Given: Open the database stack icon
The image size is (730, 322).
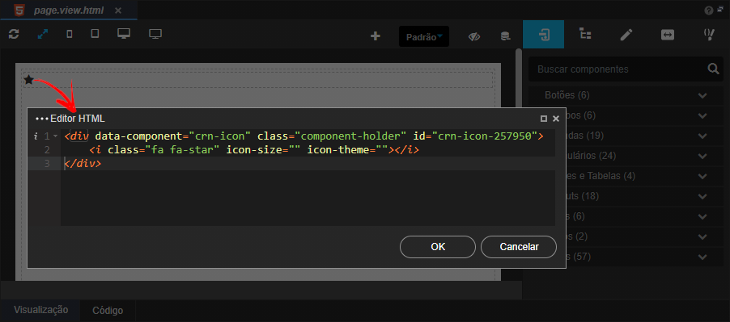Looking at the screenshot, I should pos(505,36).
